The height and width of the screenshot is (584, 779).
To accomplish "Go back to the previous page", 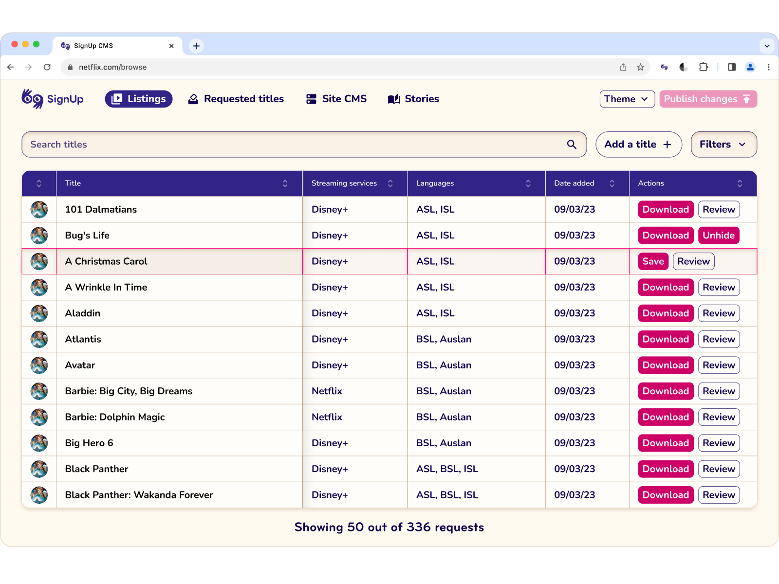I will [11, 67].
